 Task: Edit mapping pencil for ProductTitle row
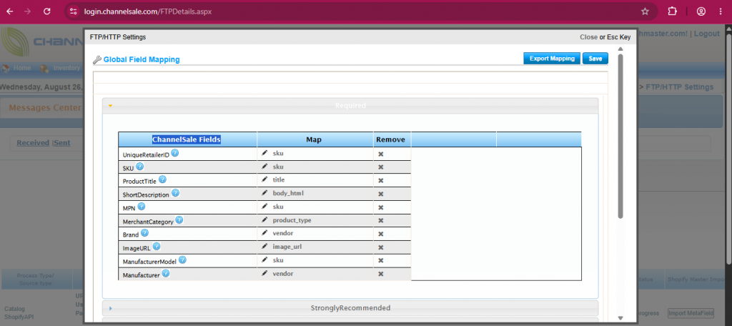(x=264, y=179)
